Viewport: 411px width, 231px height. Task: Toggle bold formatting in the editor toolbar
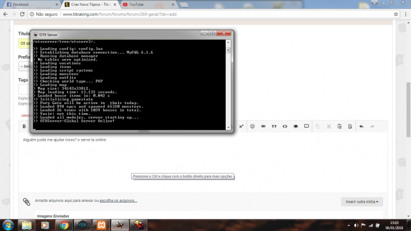tap(24, 126)
